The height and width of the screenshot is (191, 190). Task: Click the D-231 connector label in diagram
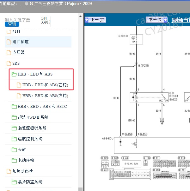click(145, 66)
